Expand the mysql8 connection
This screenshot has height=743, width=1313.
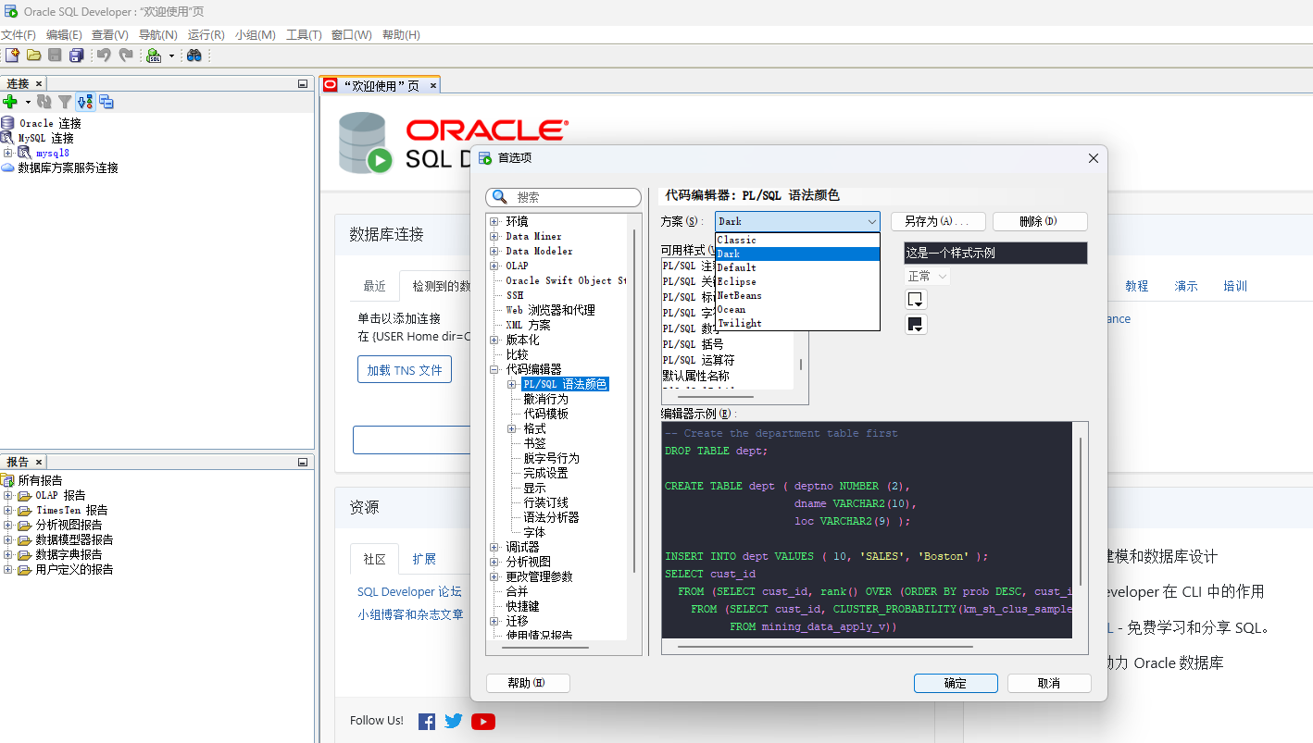[x=7, y=153]
